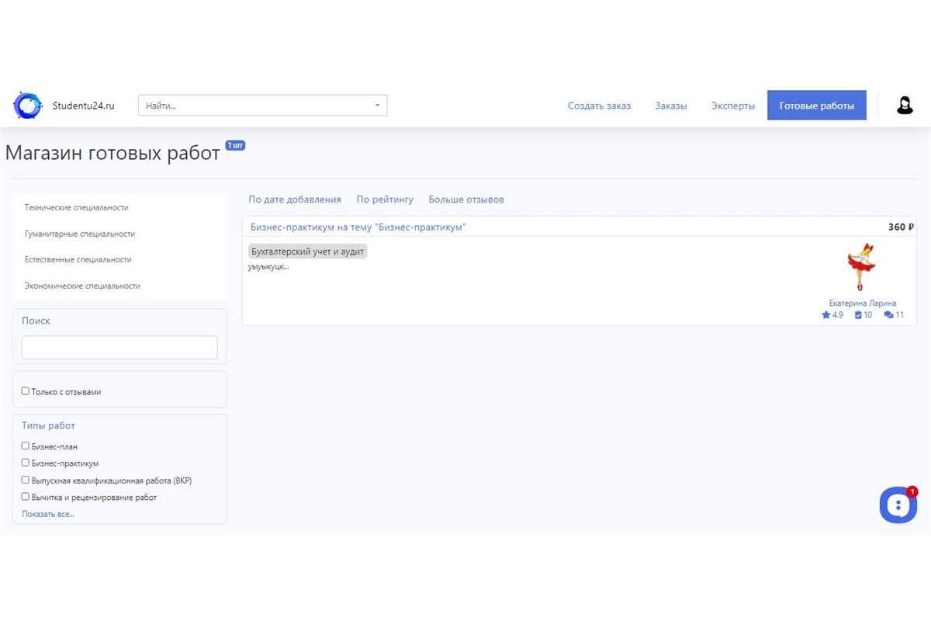Check the 'Бизнес-план' work type

26,446
